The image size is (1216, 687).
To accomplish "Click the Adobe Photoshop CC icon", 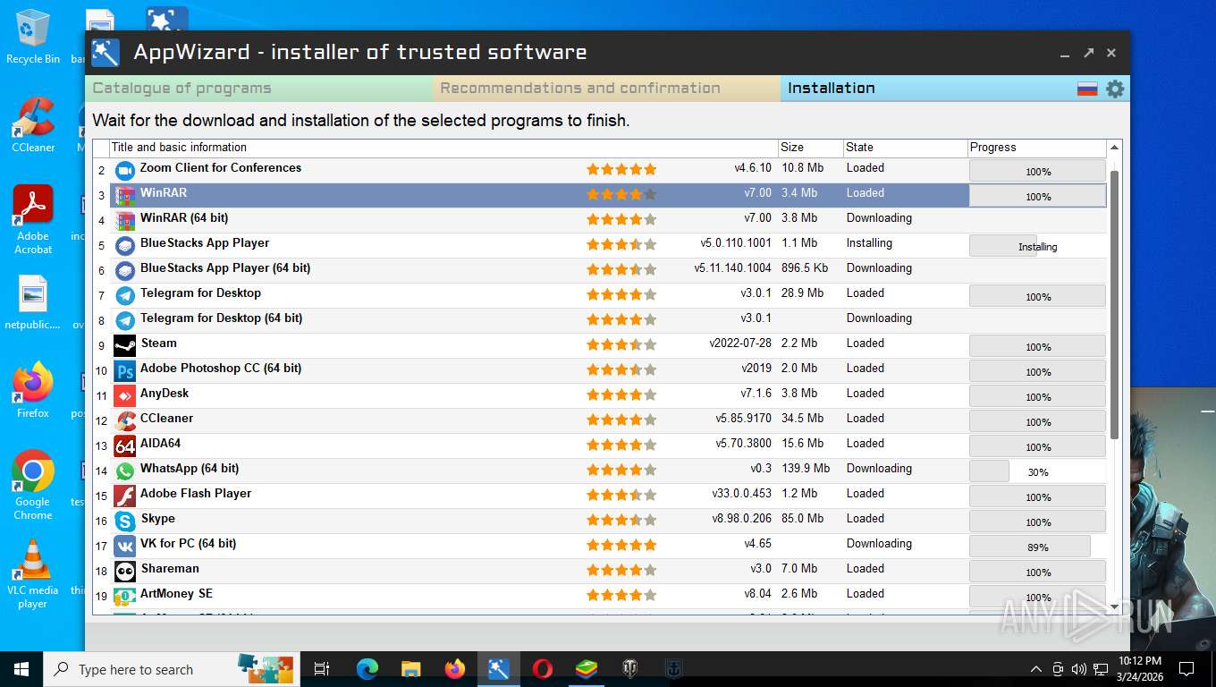I will coord(125,370).
